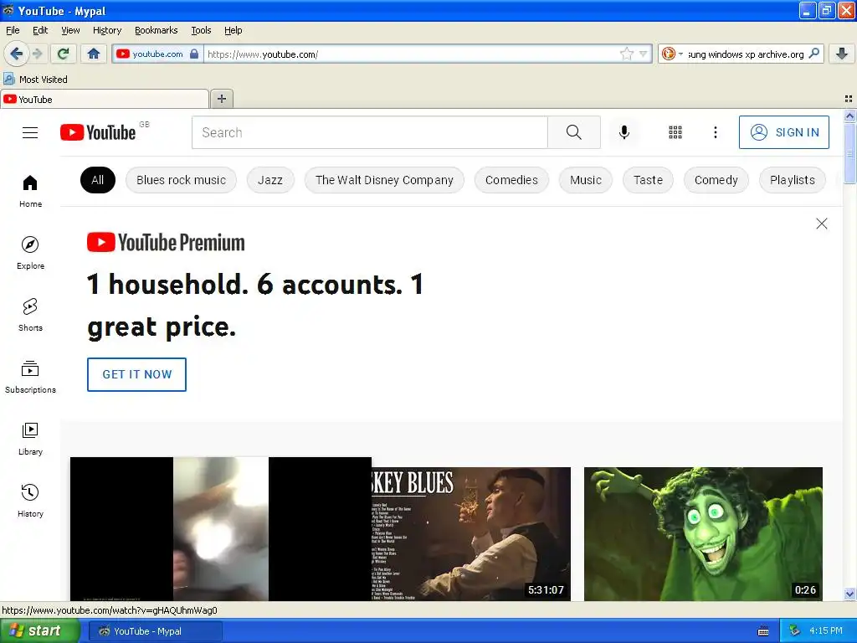Open History in the sidebar
This screenshot has height=643, width=857.
pos(30,501)
